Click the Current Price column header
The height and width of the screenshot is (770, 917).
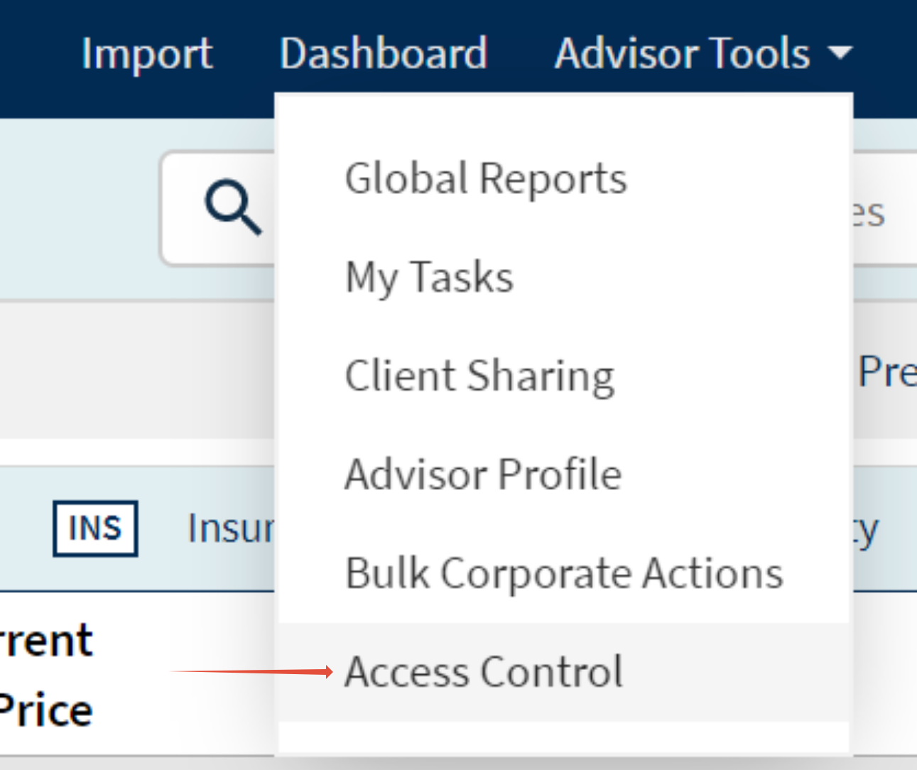click(x=45, y=675)
